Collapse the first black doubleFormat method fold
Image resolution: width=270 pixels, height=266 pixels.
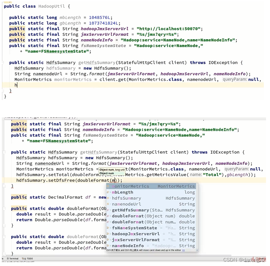4,208
